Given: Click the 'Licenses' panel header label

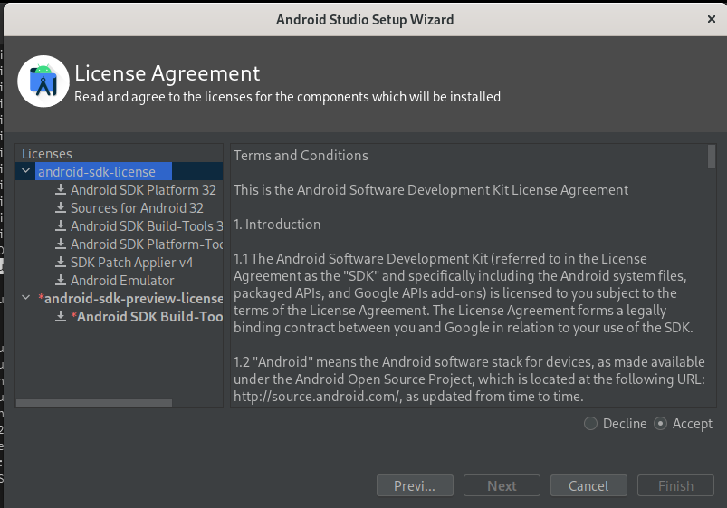Looking at the screenshot, I should tap(47, 154).
